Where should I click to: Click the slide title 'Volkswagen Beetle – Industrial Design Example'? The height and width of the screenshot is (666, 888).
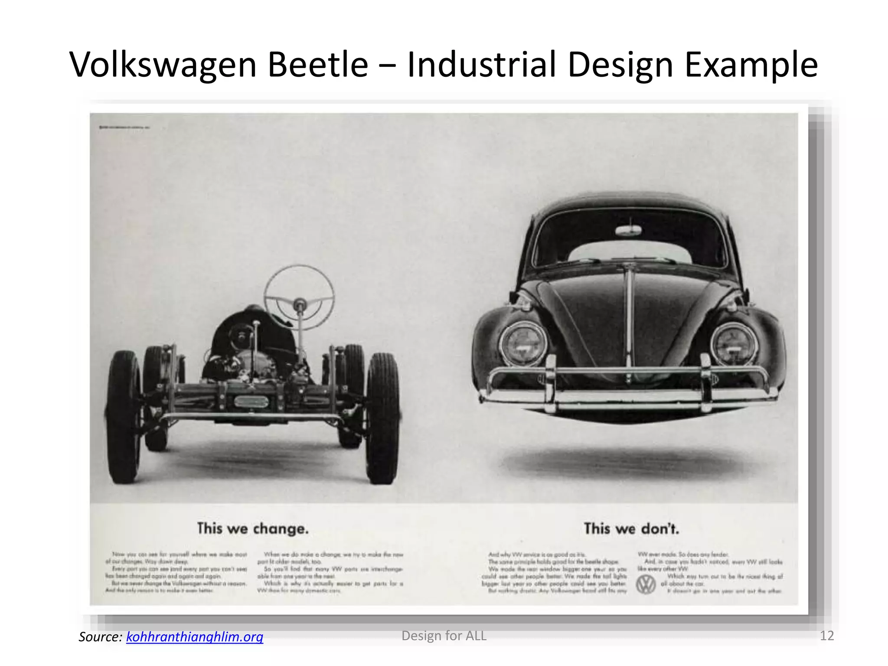pyautogui.click(x=444, y=64)
